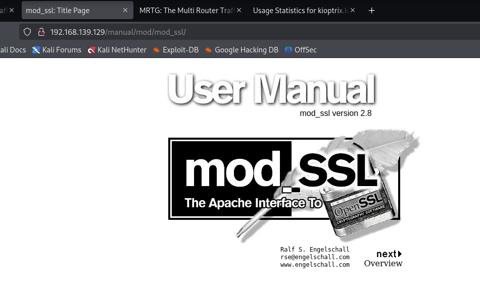Screen dimensions: 480x297
Task: Click the name Ralf S. Engelschall
Action: tap(315, 249)
